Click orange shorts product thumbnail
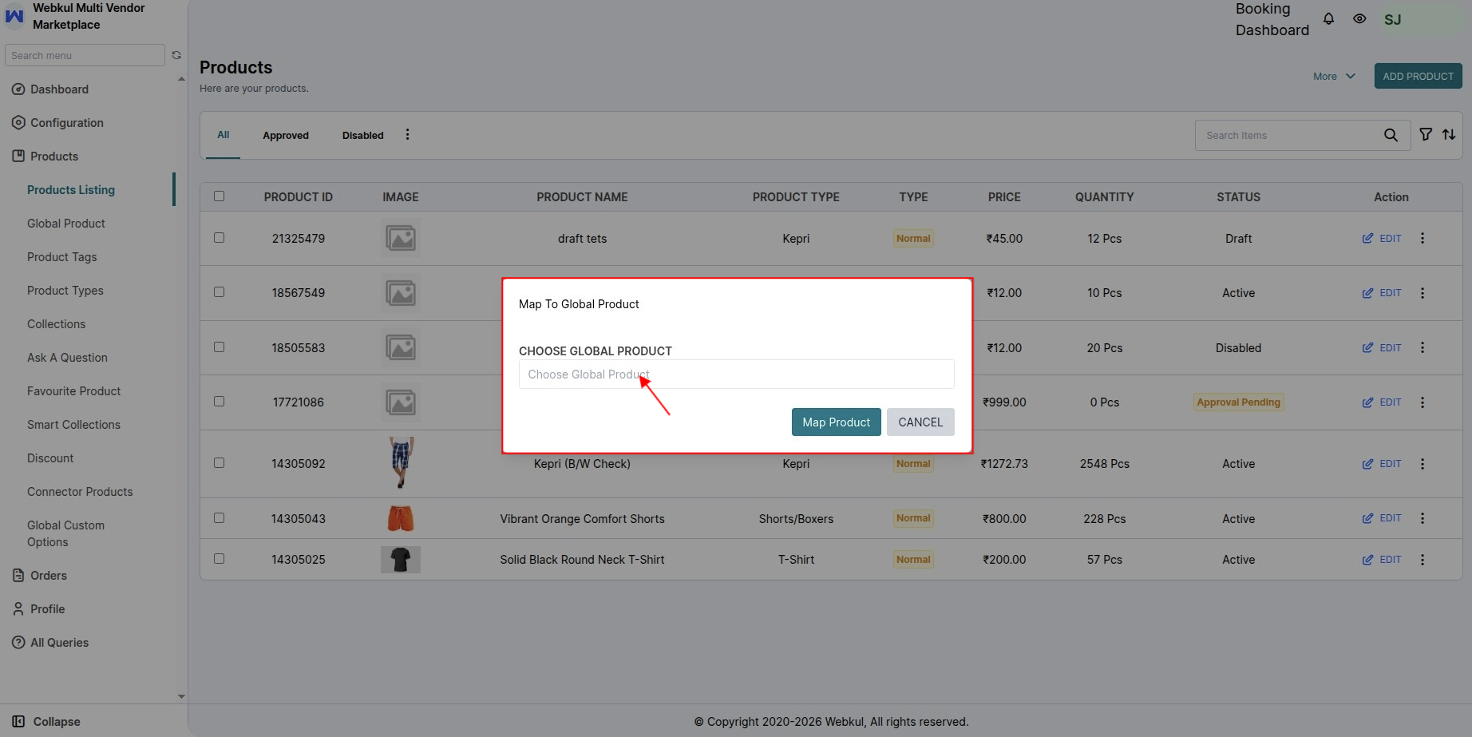This screenshot has width=1472, height=737. coord(401,518)
